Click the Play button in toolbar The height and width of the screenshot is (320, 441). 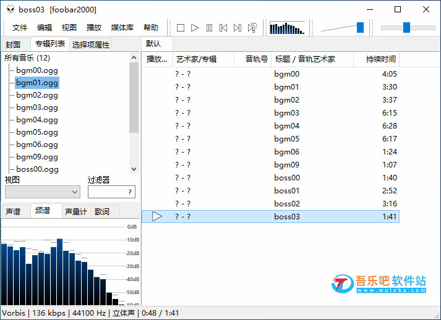click(195, 28)
